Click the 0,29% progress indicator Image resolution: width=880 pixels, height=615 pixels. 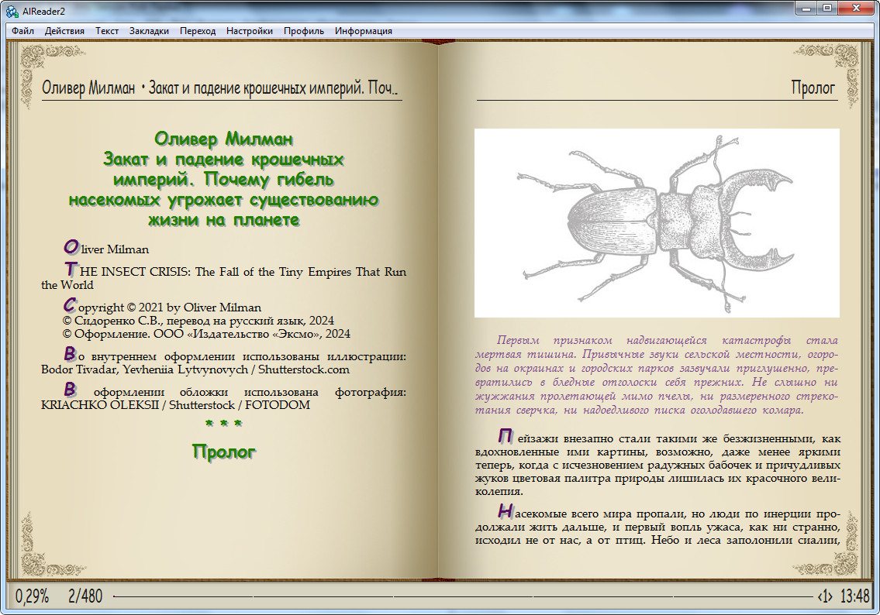[x=33, y=596]
